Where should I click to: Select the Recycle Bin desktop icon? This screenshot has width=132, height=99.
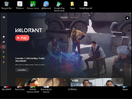tap(7, 5)
